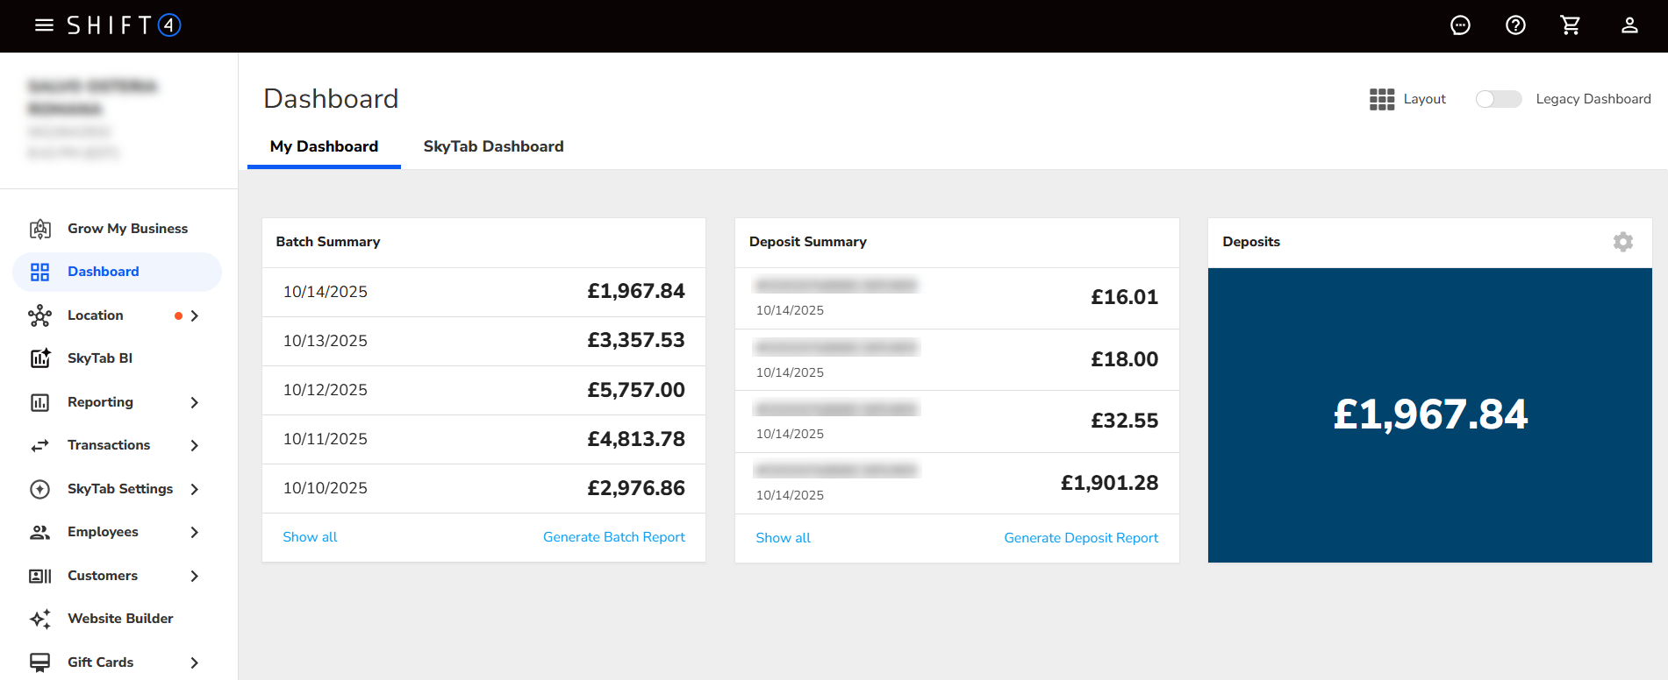Expand the Gift Cards submenu chevron

pyautogui.click(x=195, y=662)
